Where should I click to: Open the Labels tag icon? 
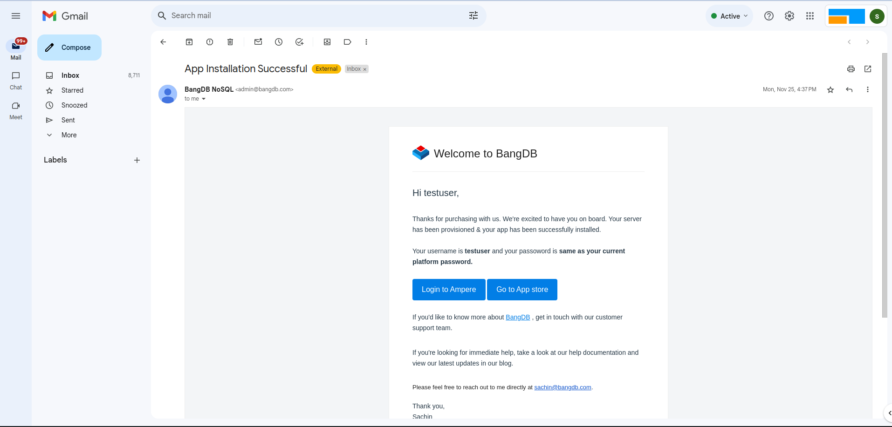pyautogui.click(x=348, y=42)
